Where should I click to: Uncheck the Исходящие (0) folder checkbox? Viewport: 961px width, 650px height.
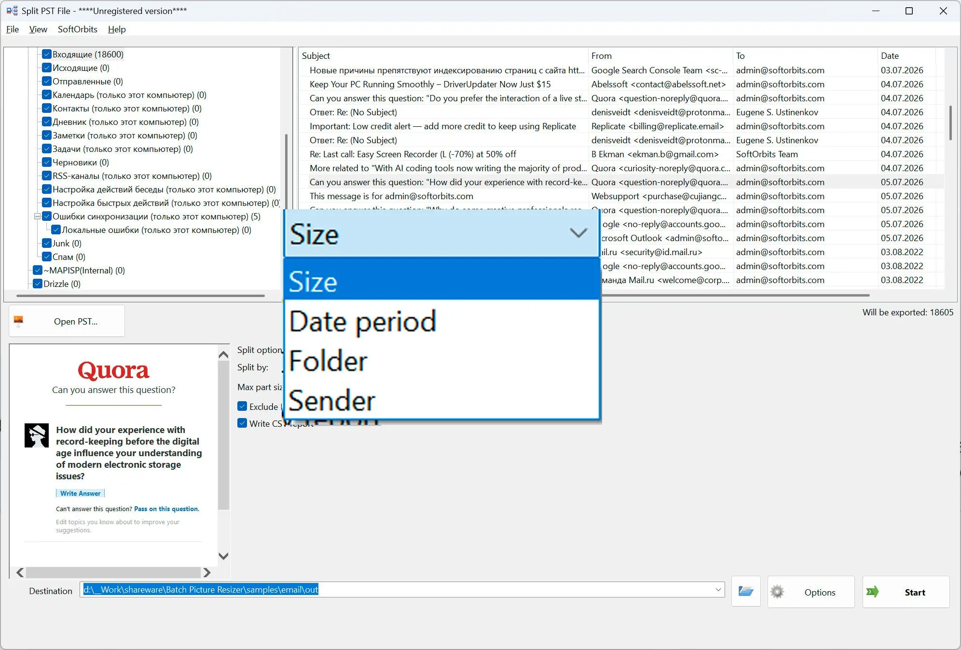(47, 68)
